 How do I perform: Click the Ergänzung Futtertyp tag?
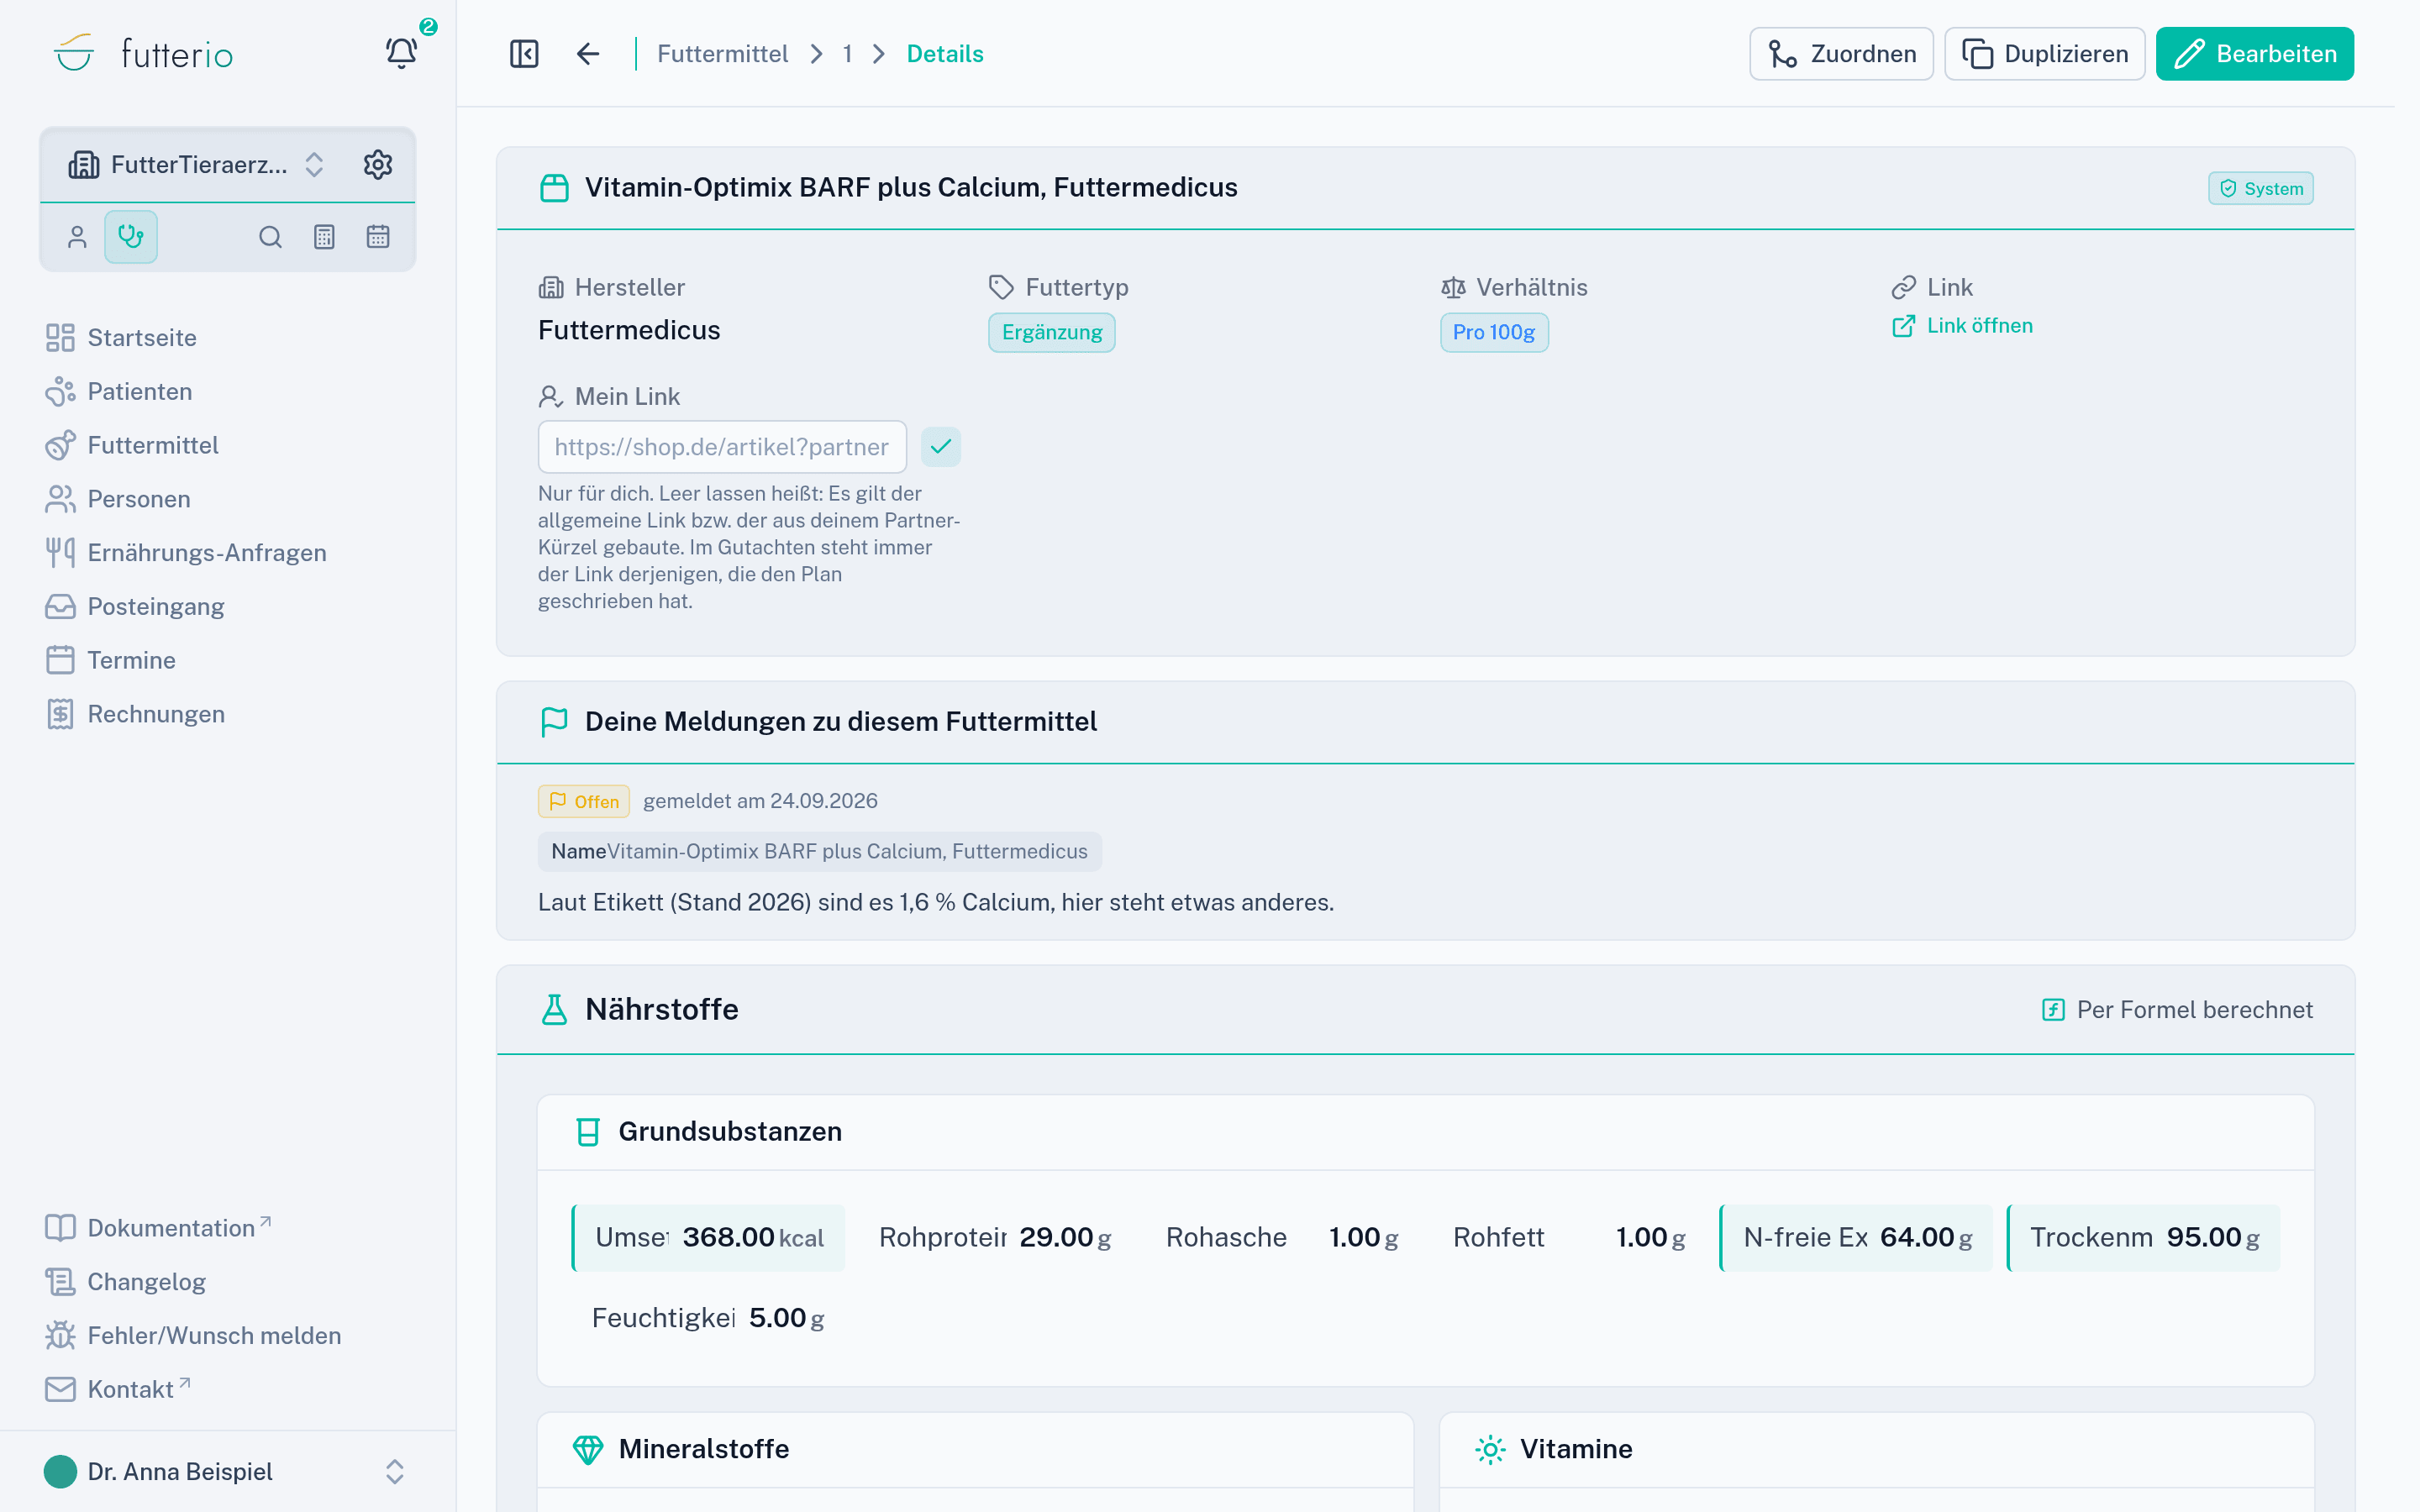tap(1051, 333)
